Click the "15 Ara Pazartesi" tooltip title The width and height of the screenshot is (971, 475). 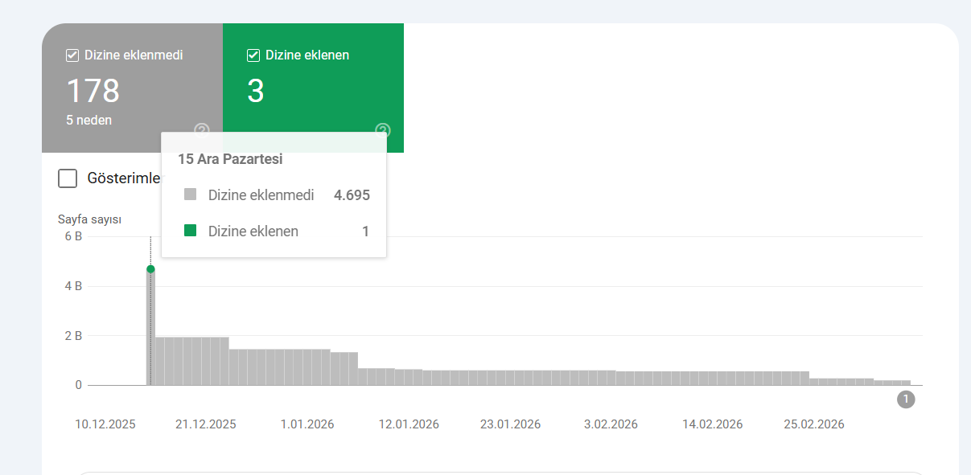tap(230, 159)
